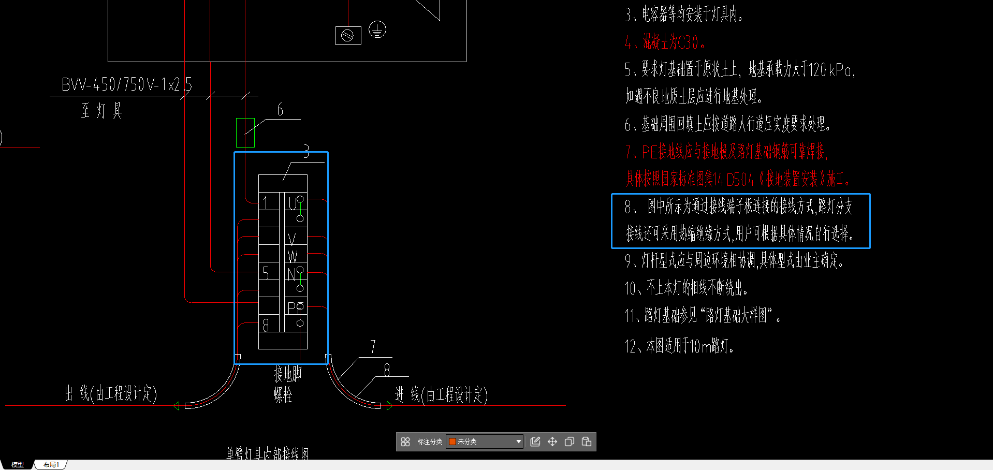Select the line mentioning 热缩绝缘方式
This screenshot has width=993, height=470.
740,233
